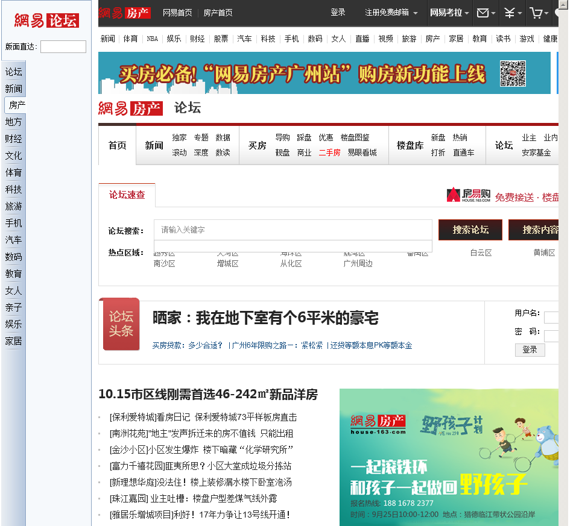Image resolution: width=579 pixels, height=526 pixels.
Task: Click the 买房必备 banner advertisement
Action: [324, 73]
